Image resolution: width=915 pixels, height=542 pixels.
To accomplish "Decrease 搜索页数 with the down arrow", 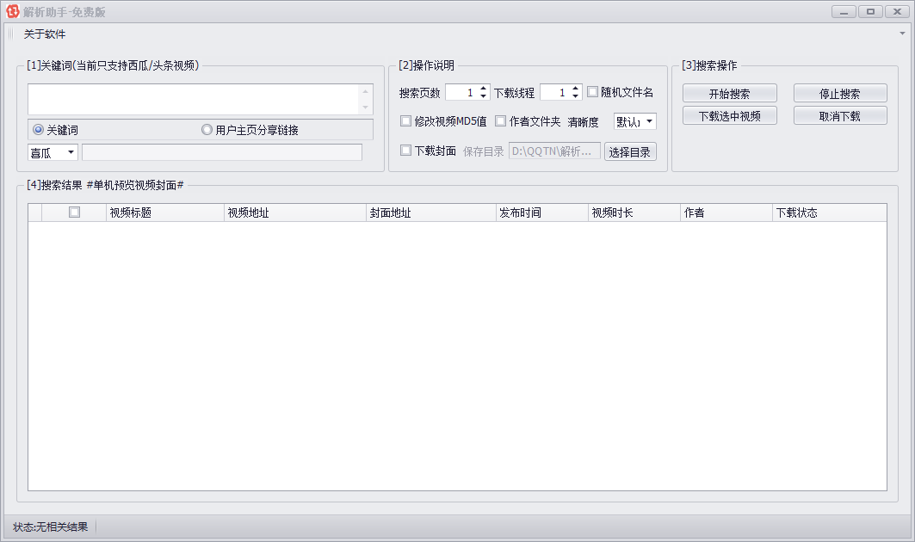I will coord(483,95).
